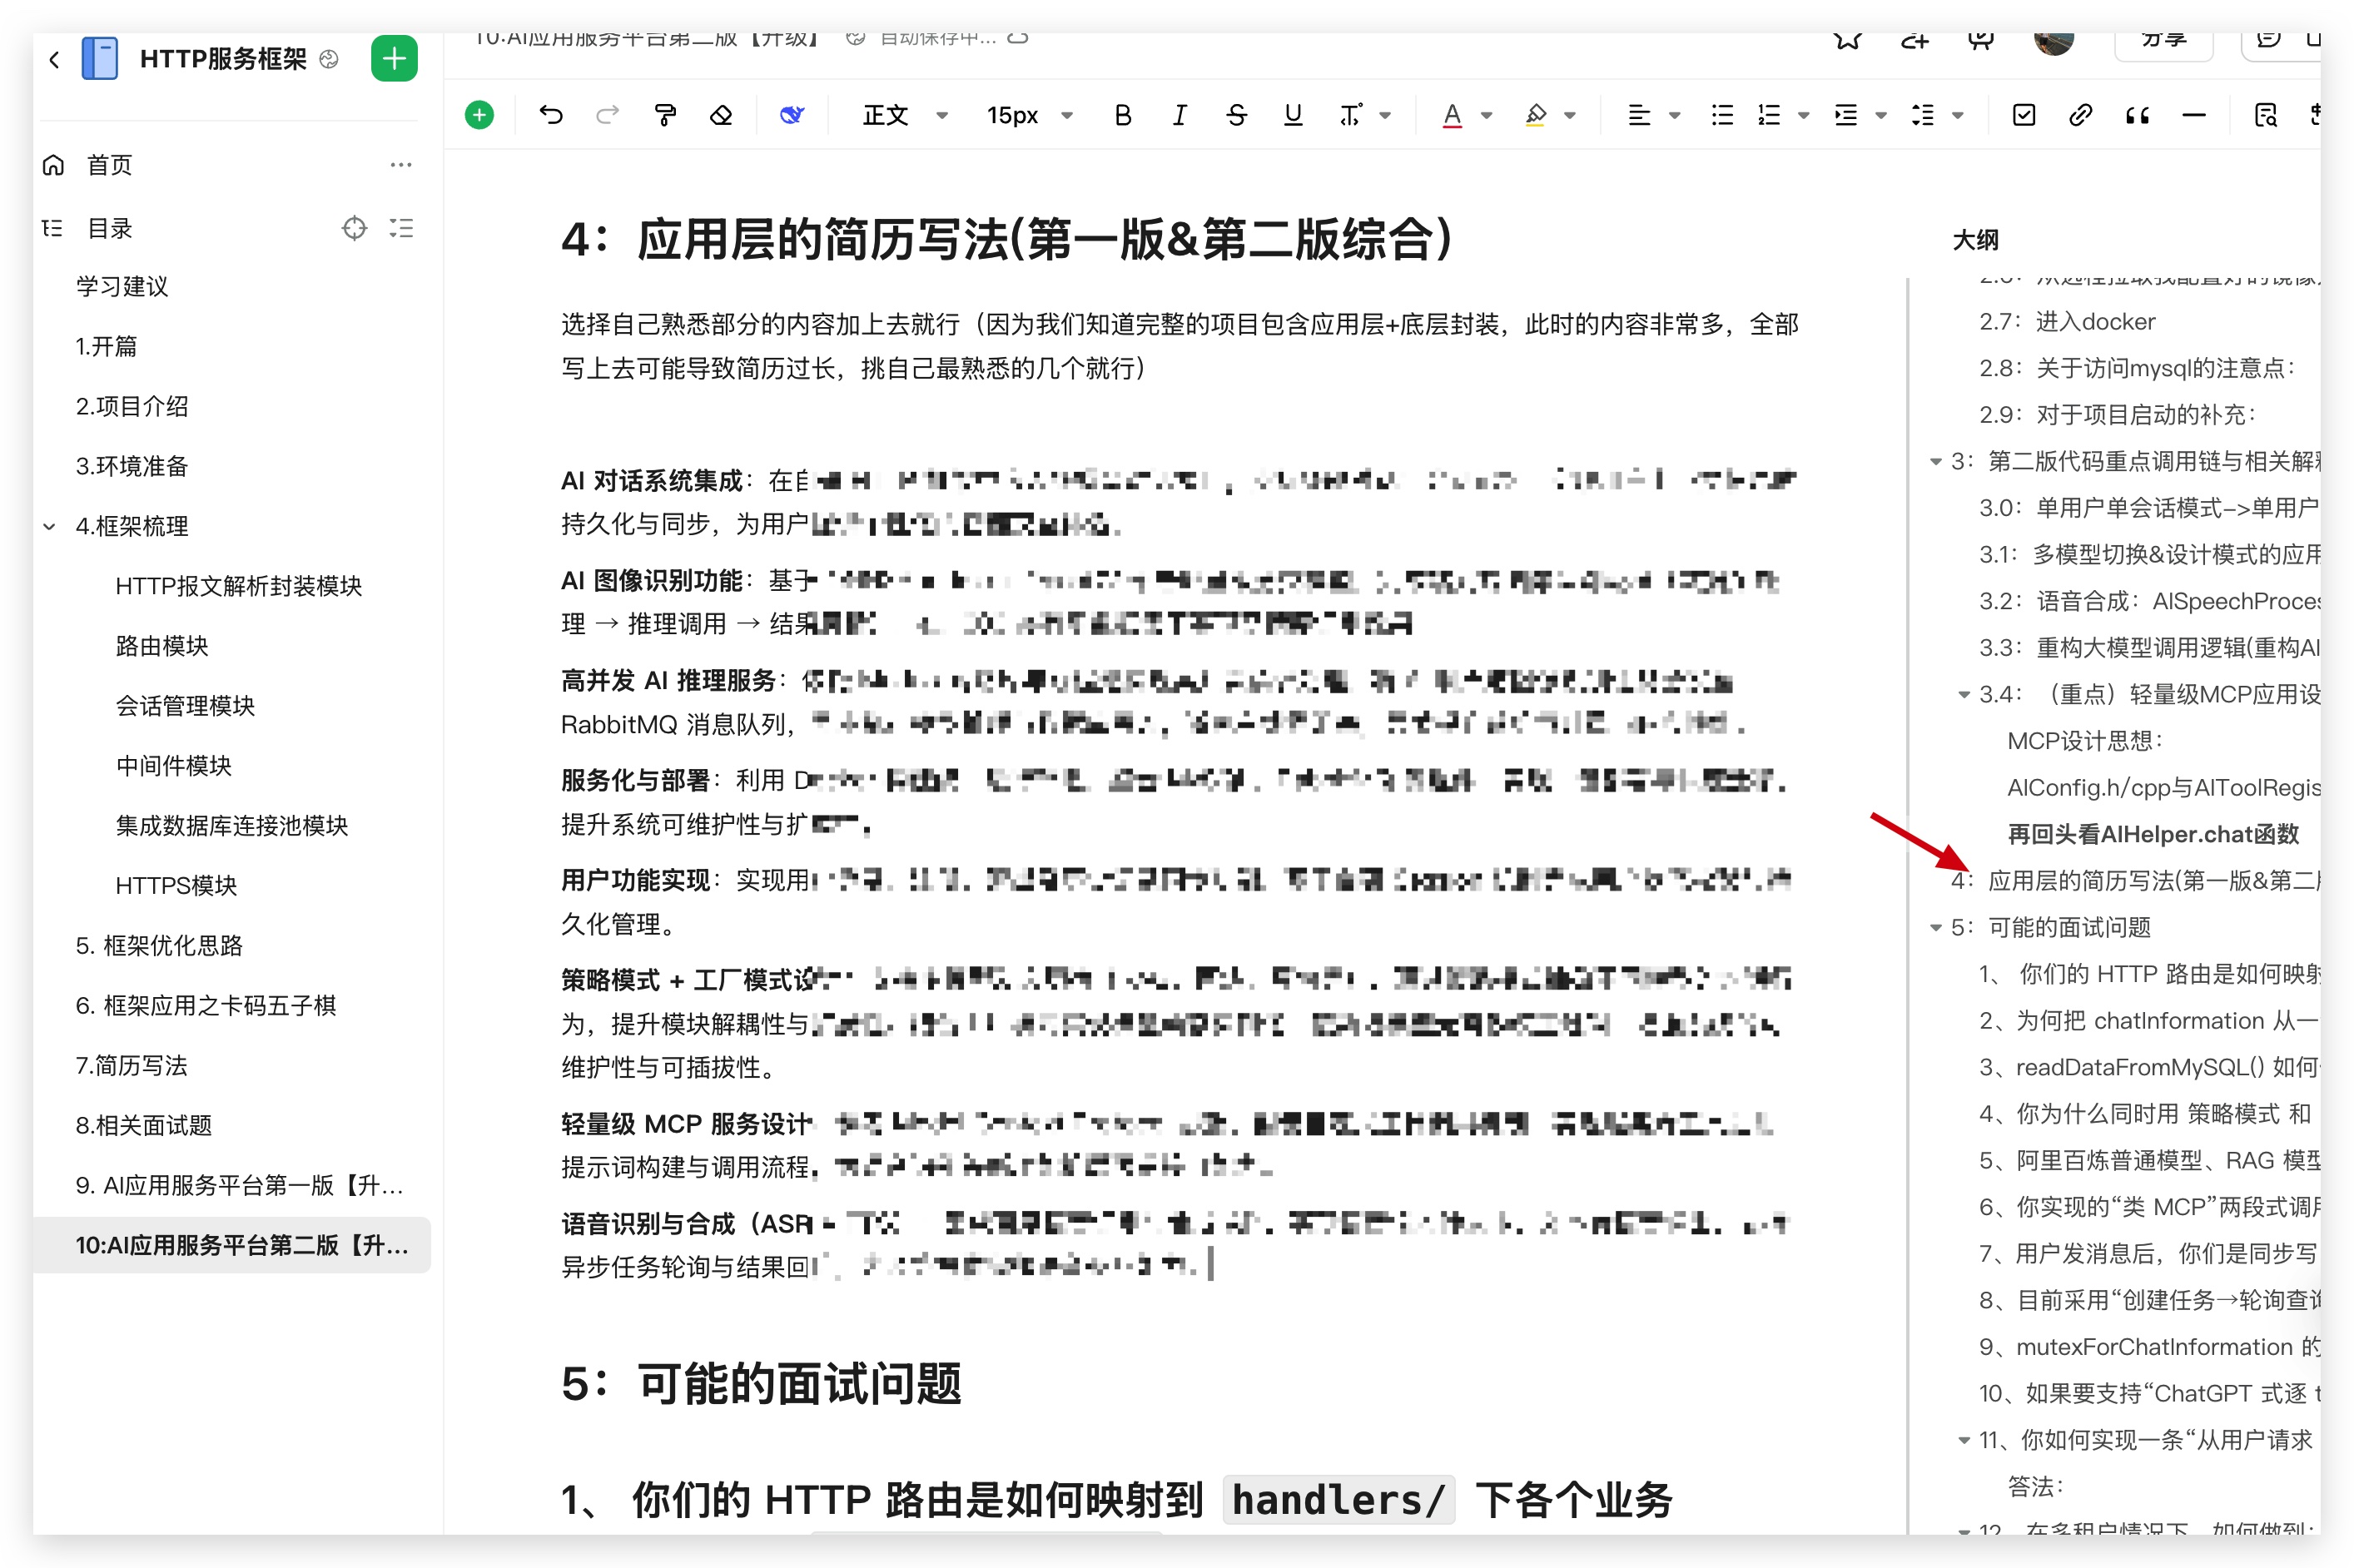Open the font color picker arrow

pos(1486,115)
